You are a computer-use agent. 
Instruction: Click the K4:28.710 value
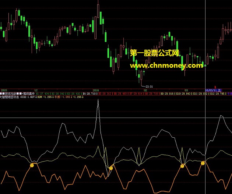[90, 94]
